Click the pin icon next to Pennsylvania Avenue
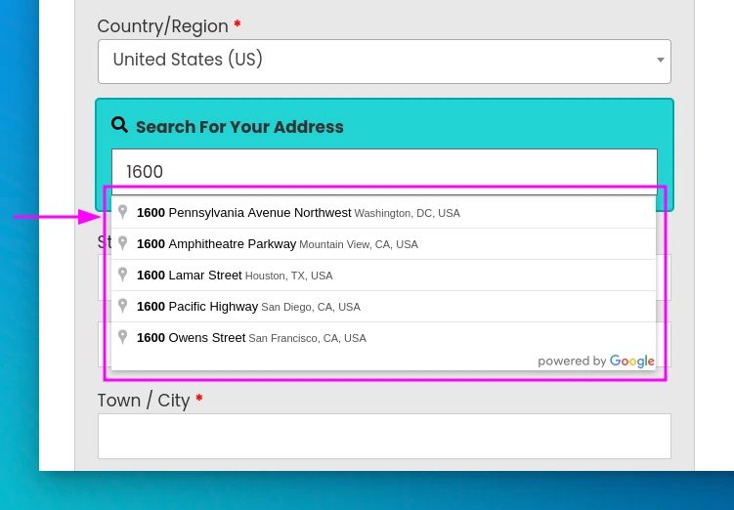This screenshot has height=510, width=734. pos(122,212)
